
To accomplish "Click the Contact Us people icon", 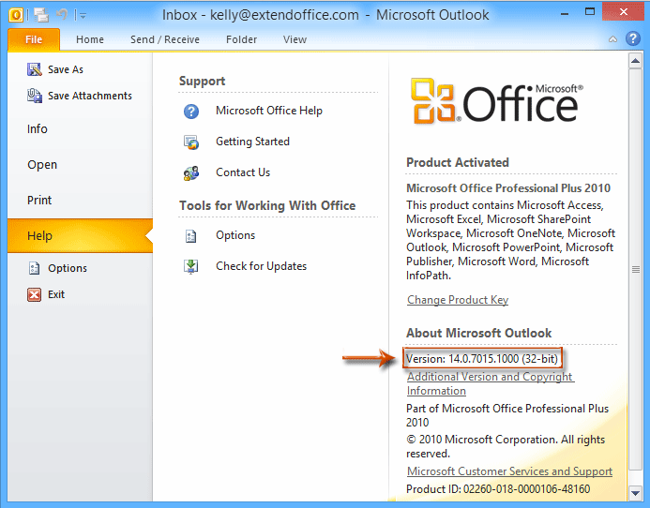I will pyautogui.click(x=191, y=172).
